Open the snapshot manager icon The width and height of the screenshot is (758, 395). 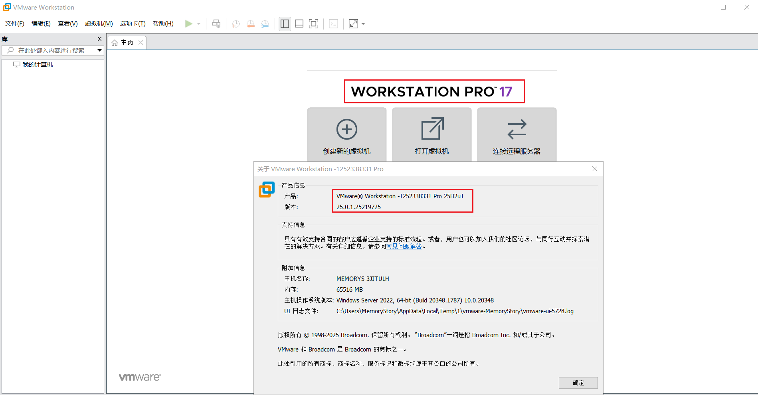pyautogui.click(x=265, y=24)
